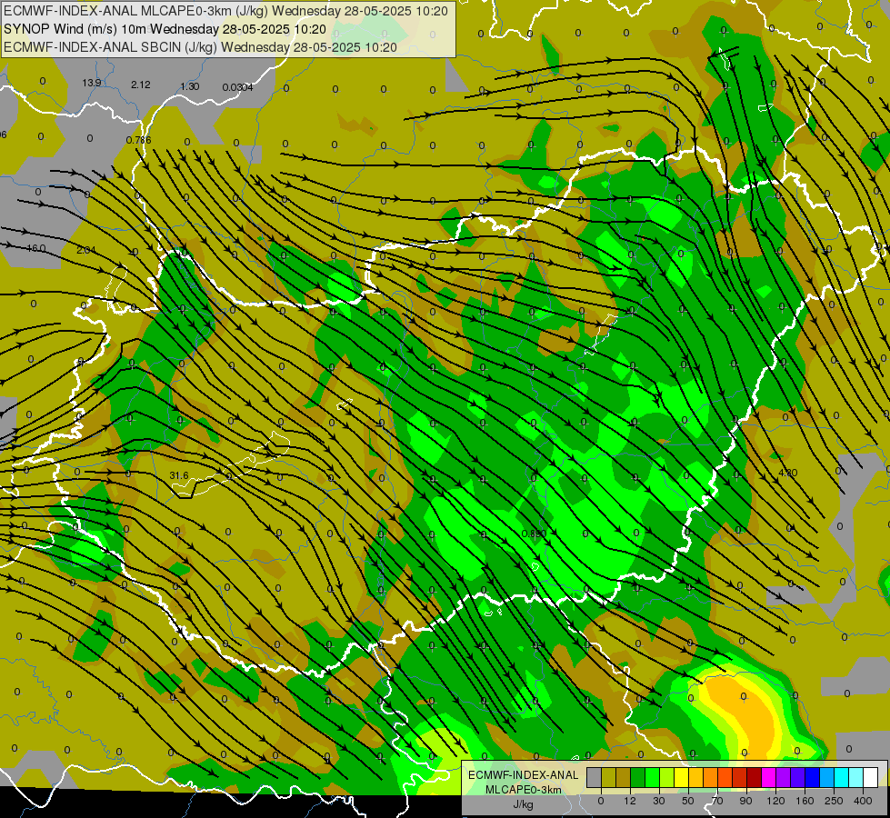The image size is (890, 818).
Task: Click legend scale number '400'
Action: (x=863, y=801)
